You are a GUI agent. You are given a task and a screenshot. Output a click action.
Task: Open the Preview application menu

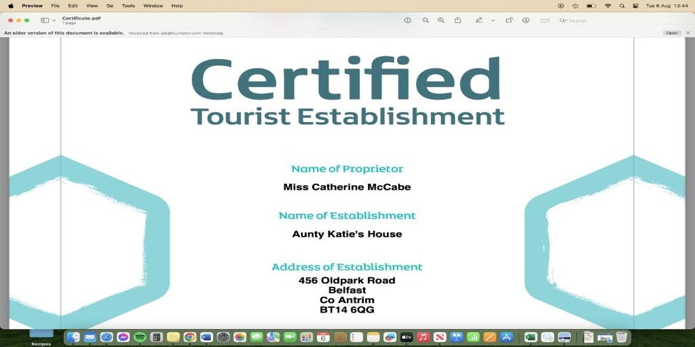pyautogui.click(x=33, y=5)
